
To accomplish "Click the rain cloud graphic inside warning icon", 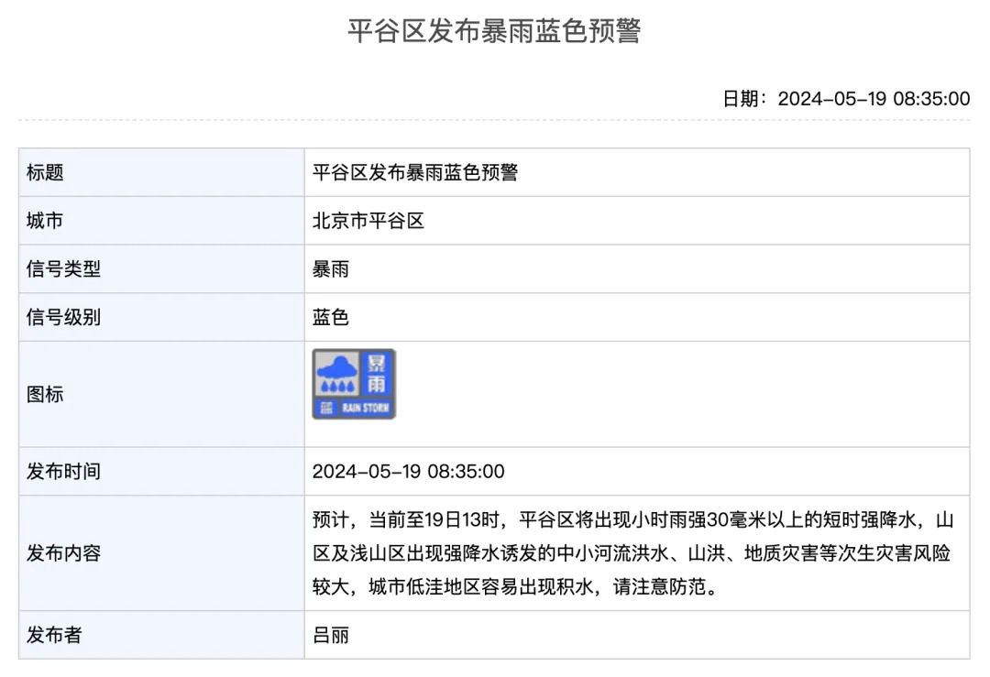I will click(x=336, y=373).
